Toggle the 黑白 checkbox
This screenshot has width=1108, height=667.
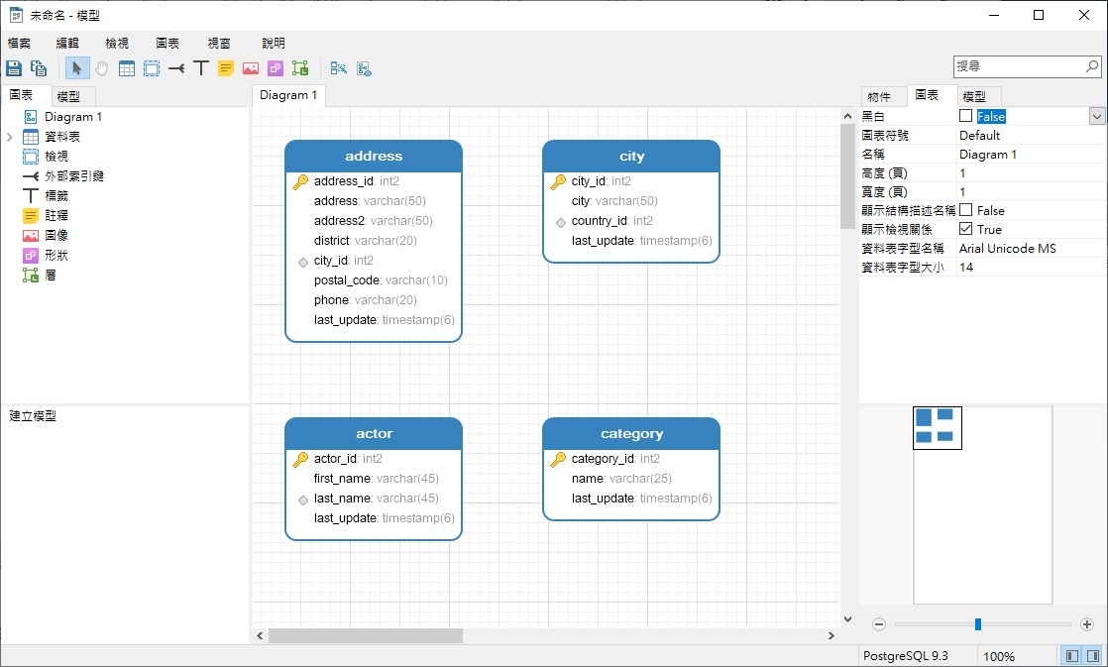tap(966, 116)
